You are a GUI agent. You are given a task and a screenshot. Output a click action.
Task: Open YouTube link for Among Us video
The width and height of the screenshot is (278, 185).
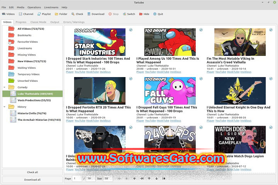pyautogui.click(x=150, y=72)
